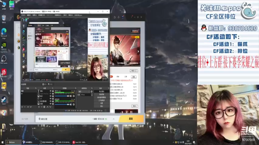Viewport: 259px width, 145px height.
Task: Add a new source in OBS
Action: pyautogui.click(x=39, y=107)
